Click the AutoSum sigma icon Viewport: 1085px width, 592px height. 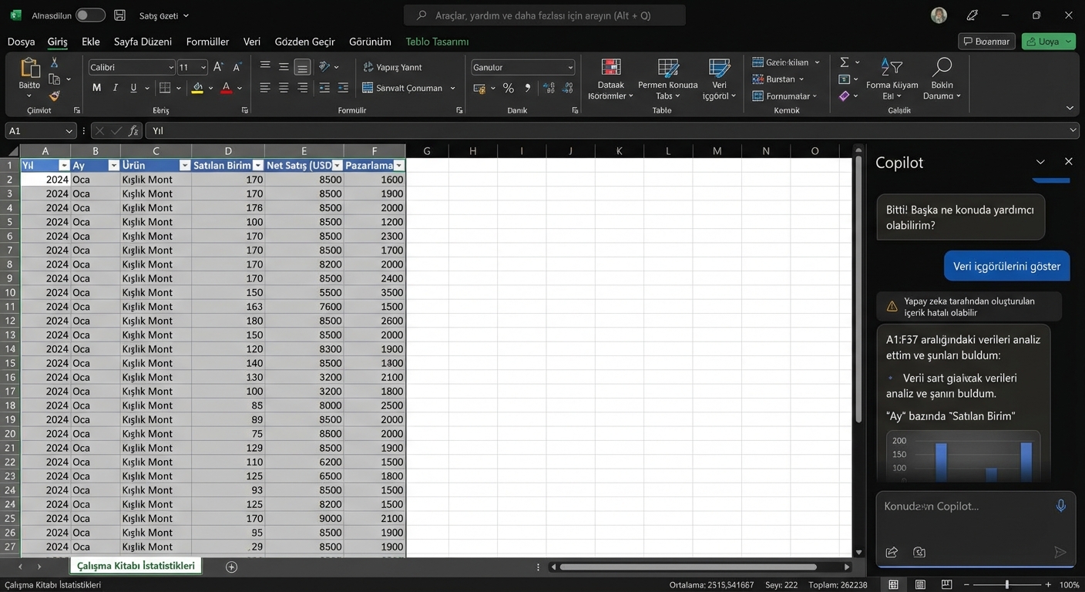[842, 62]
